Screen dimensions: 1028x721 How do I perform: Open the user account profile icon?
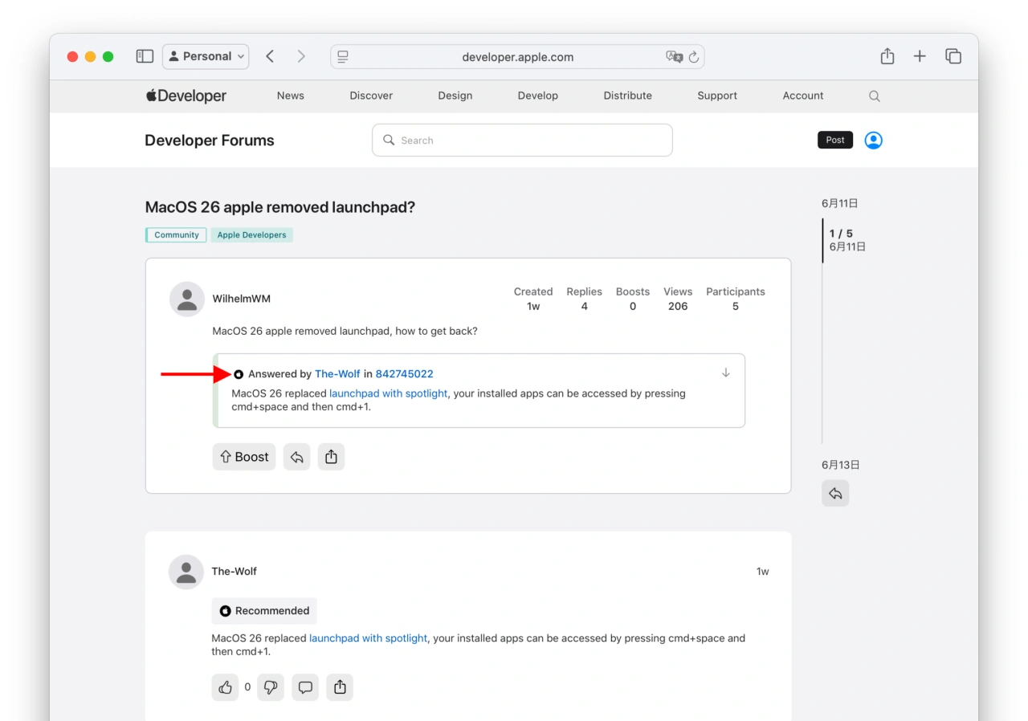pos(873,141)
